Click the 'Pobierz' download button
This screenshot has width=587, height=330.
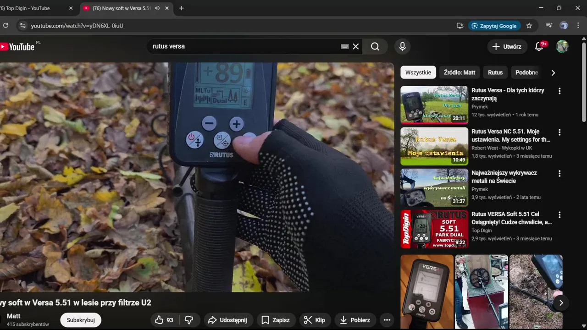[x=355, y=320]
